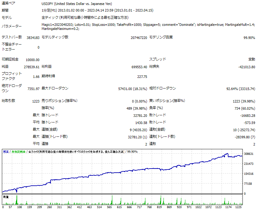
Task: Click the modeling quality value 99.90% in table
Action: pos(249,38)
